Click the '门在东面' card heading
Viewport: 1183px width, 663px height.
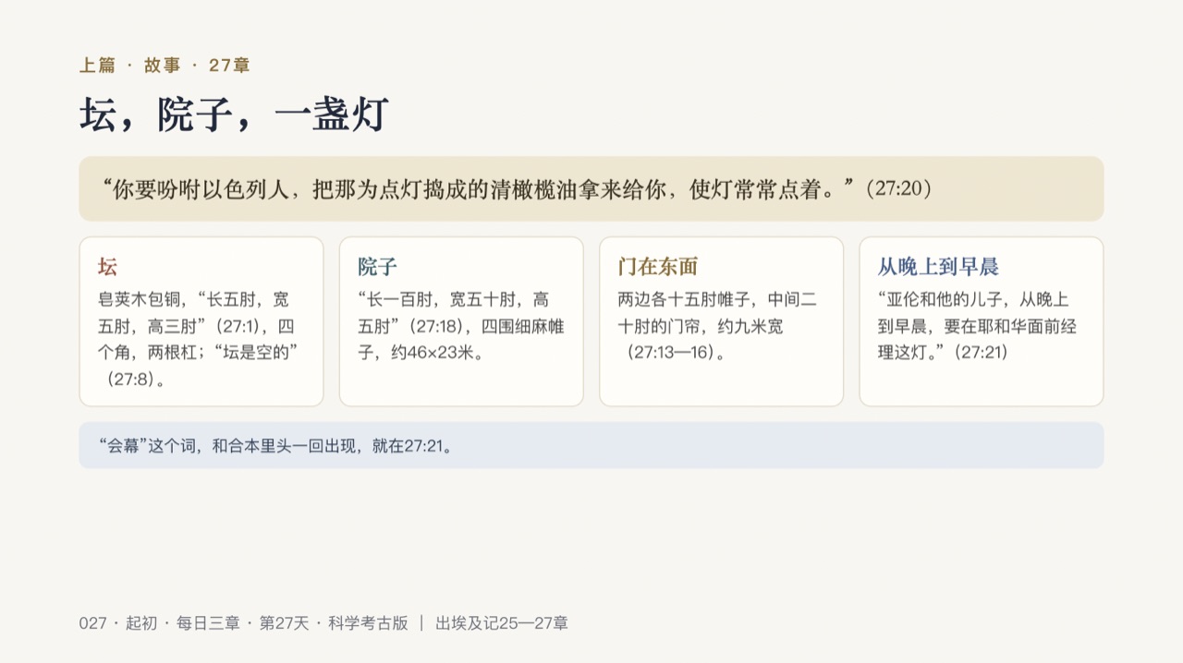pos(658,267)
